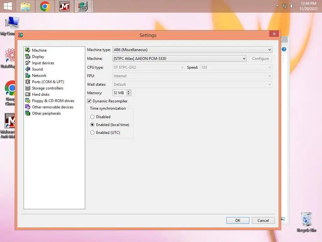Open the Windows Start button

[8, 6]
